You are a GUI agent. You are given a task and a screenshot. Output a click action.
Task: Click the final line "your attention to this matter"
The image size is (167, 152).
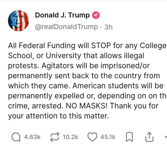pyautogui.click(x=58, y=117)
